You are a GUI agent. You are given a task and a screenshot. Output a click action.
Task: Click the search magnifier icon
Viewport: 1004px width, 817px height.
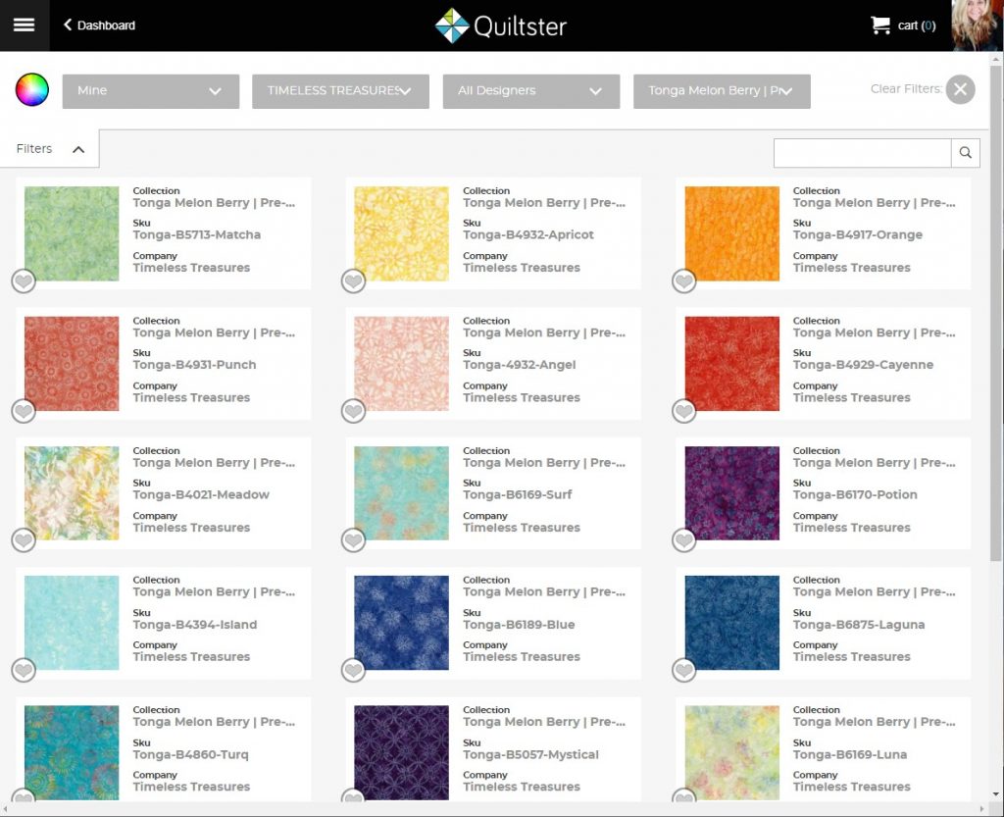point(966,153)
